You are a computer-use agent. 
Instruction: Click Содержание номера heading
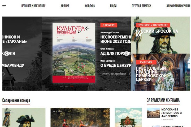click(x=16, y=101)
